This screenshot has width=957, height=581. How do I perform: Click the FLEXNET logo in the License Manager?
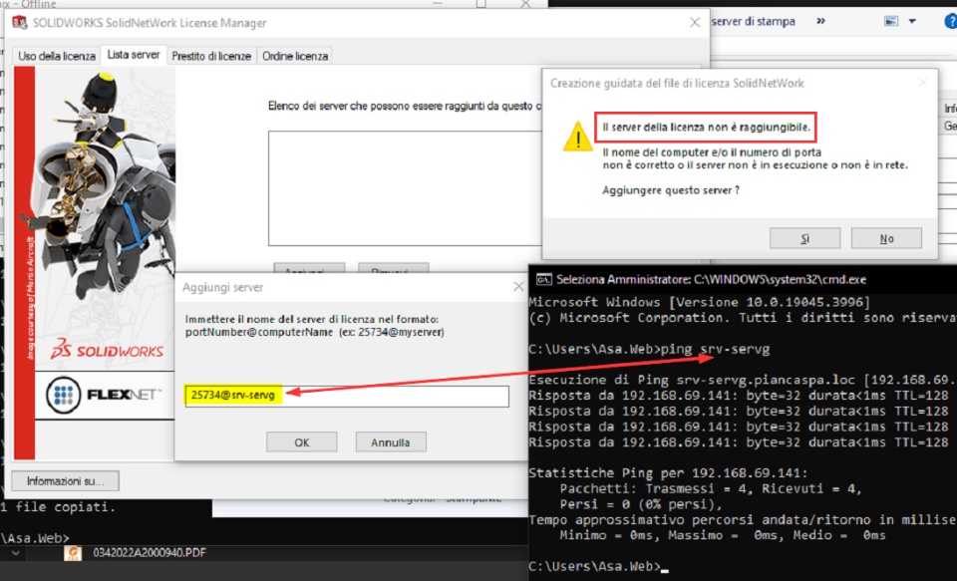tap(104, 395)
